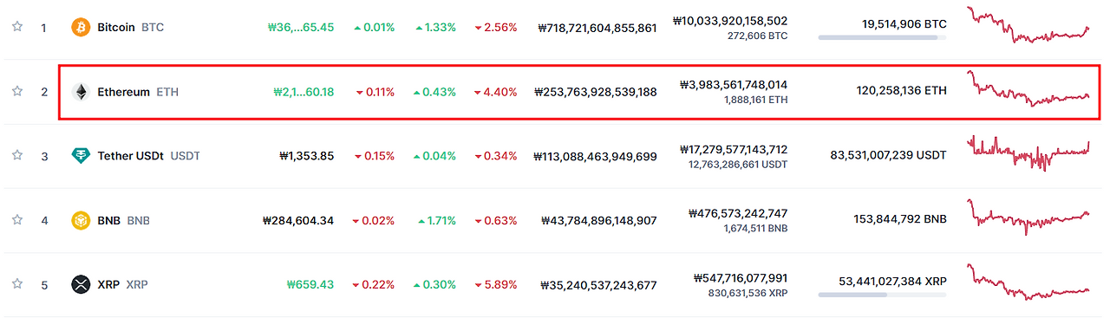Click Ethereum's 7-day price sparkline chart
Image resolution: width=1110 pixels, height=318 pixels.
[1028, 88]
